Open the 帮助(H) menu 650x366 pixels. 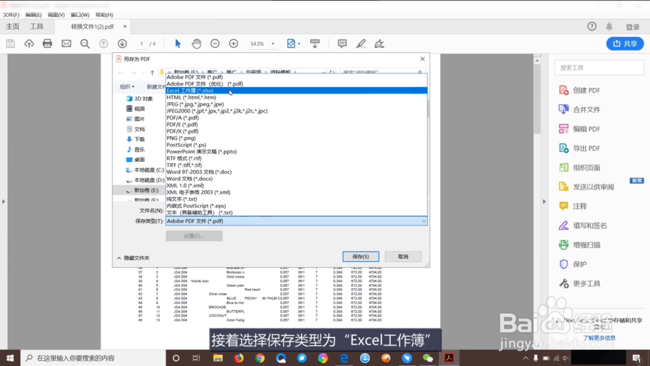point(104,14)
